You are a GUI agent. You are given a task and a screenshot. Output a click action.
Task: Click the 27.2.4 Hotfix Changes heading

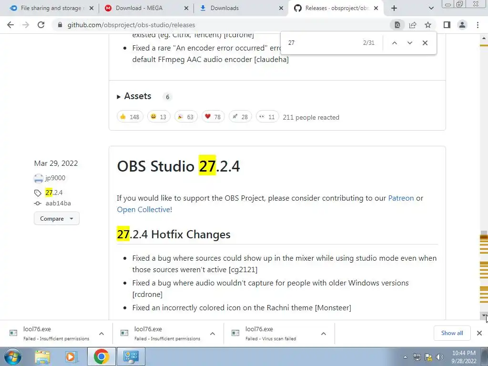[x=173, y=234]
